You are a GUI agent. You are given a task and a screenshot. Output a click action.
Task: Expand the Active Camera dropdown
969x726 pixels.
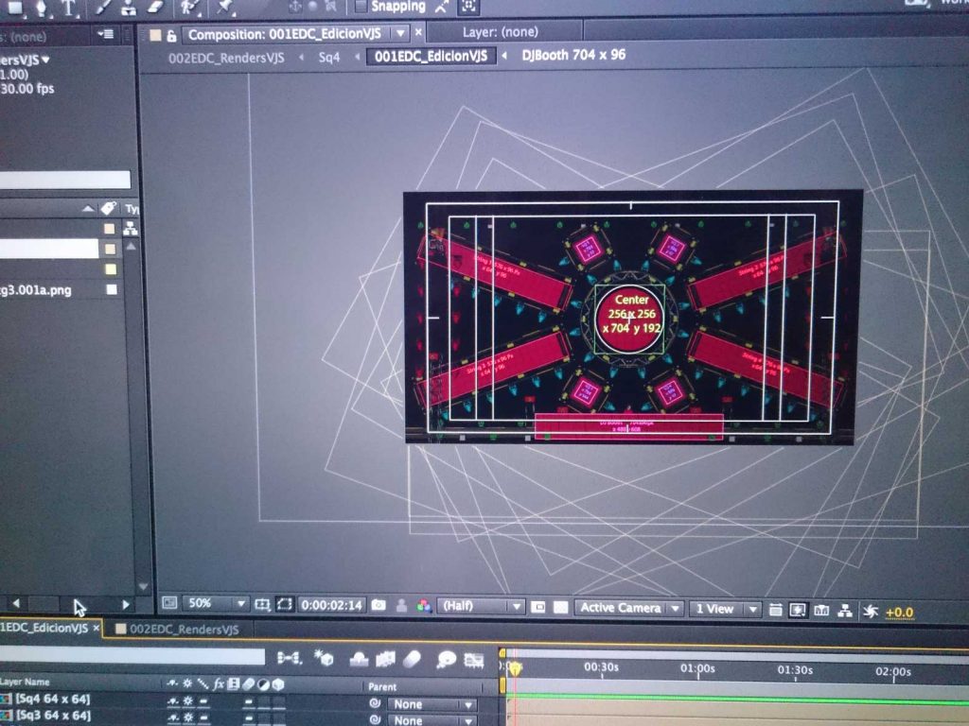629,608
